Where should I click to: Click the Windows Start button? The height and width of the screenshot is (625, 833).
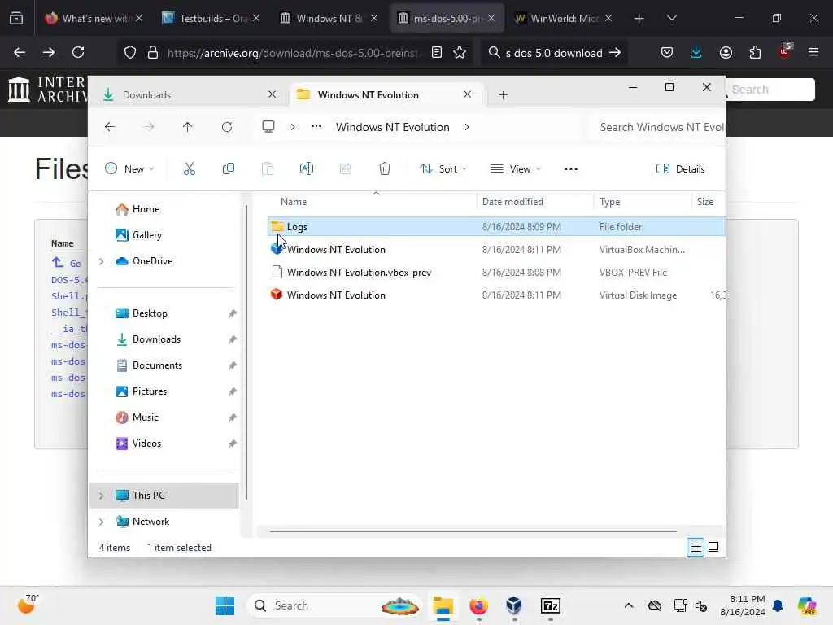pos(225,605)
